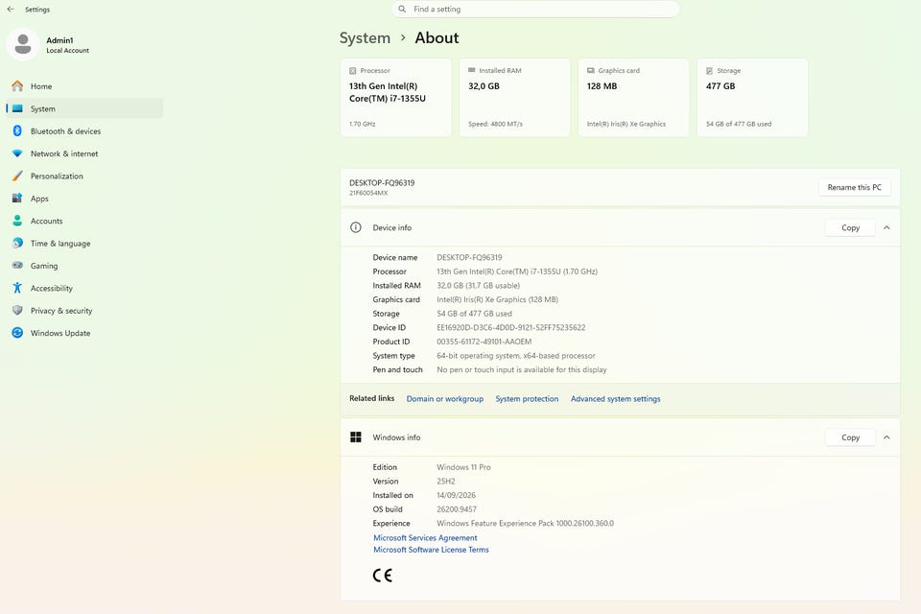Click the Home house icon

[17, 86]
